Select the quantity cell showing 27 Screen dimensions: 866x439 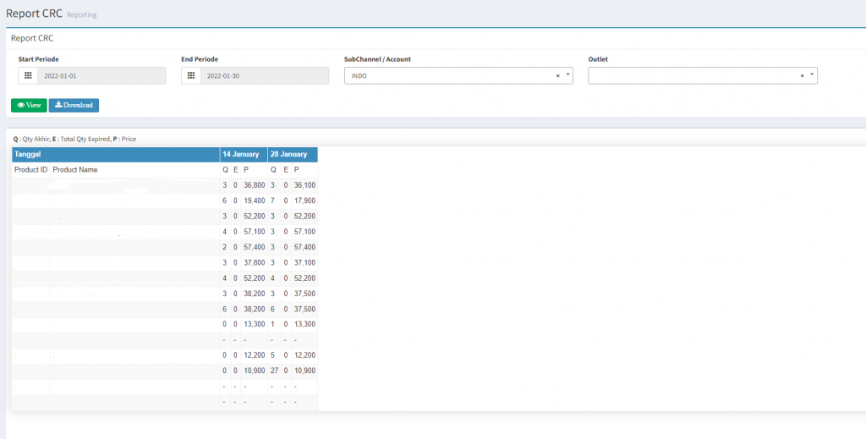[274, 370]
